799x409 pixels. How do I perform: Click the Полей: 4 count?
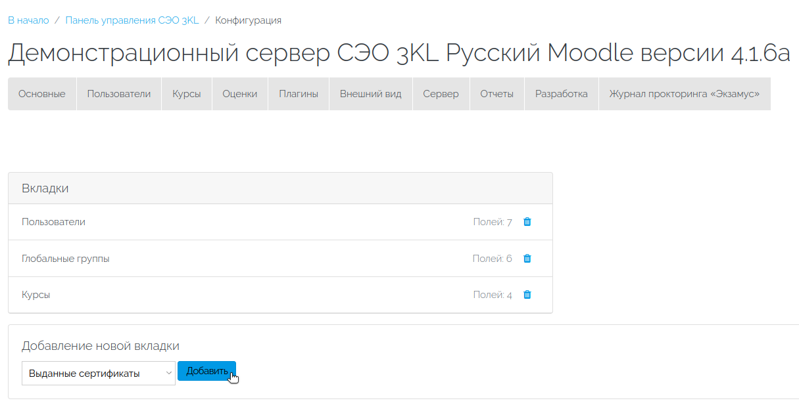[x=493, y=295]
